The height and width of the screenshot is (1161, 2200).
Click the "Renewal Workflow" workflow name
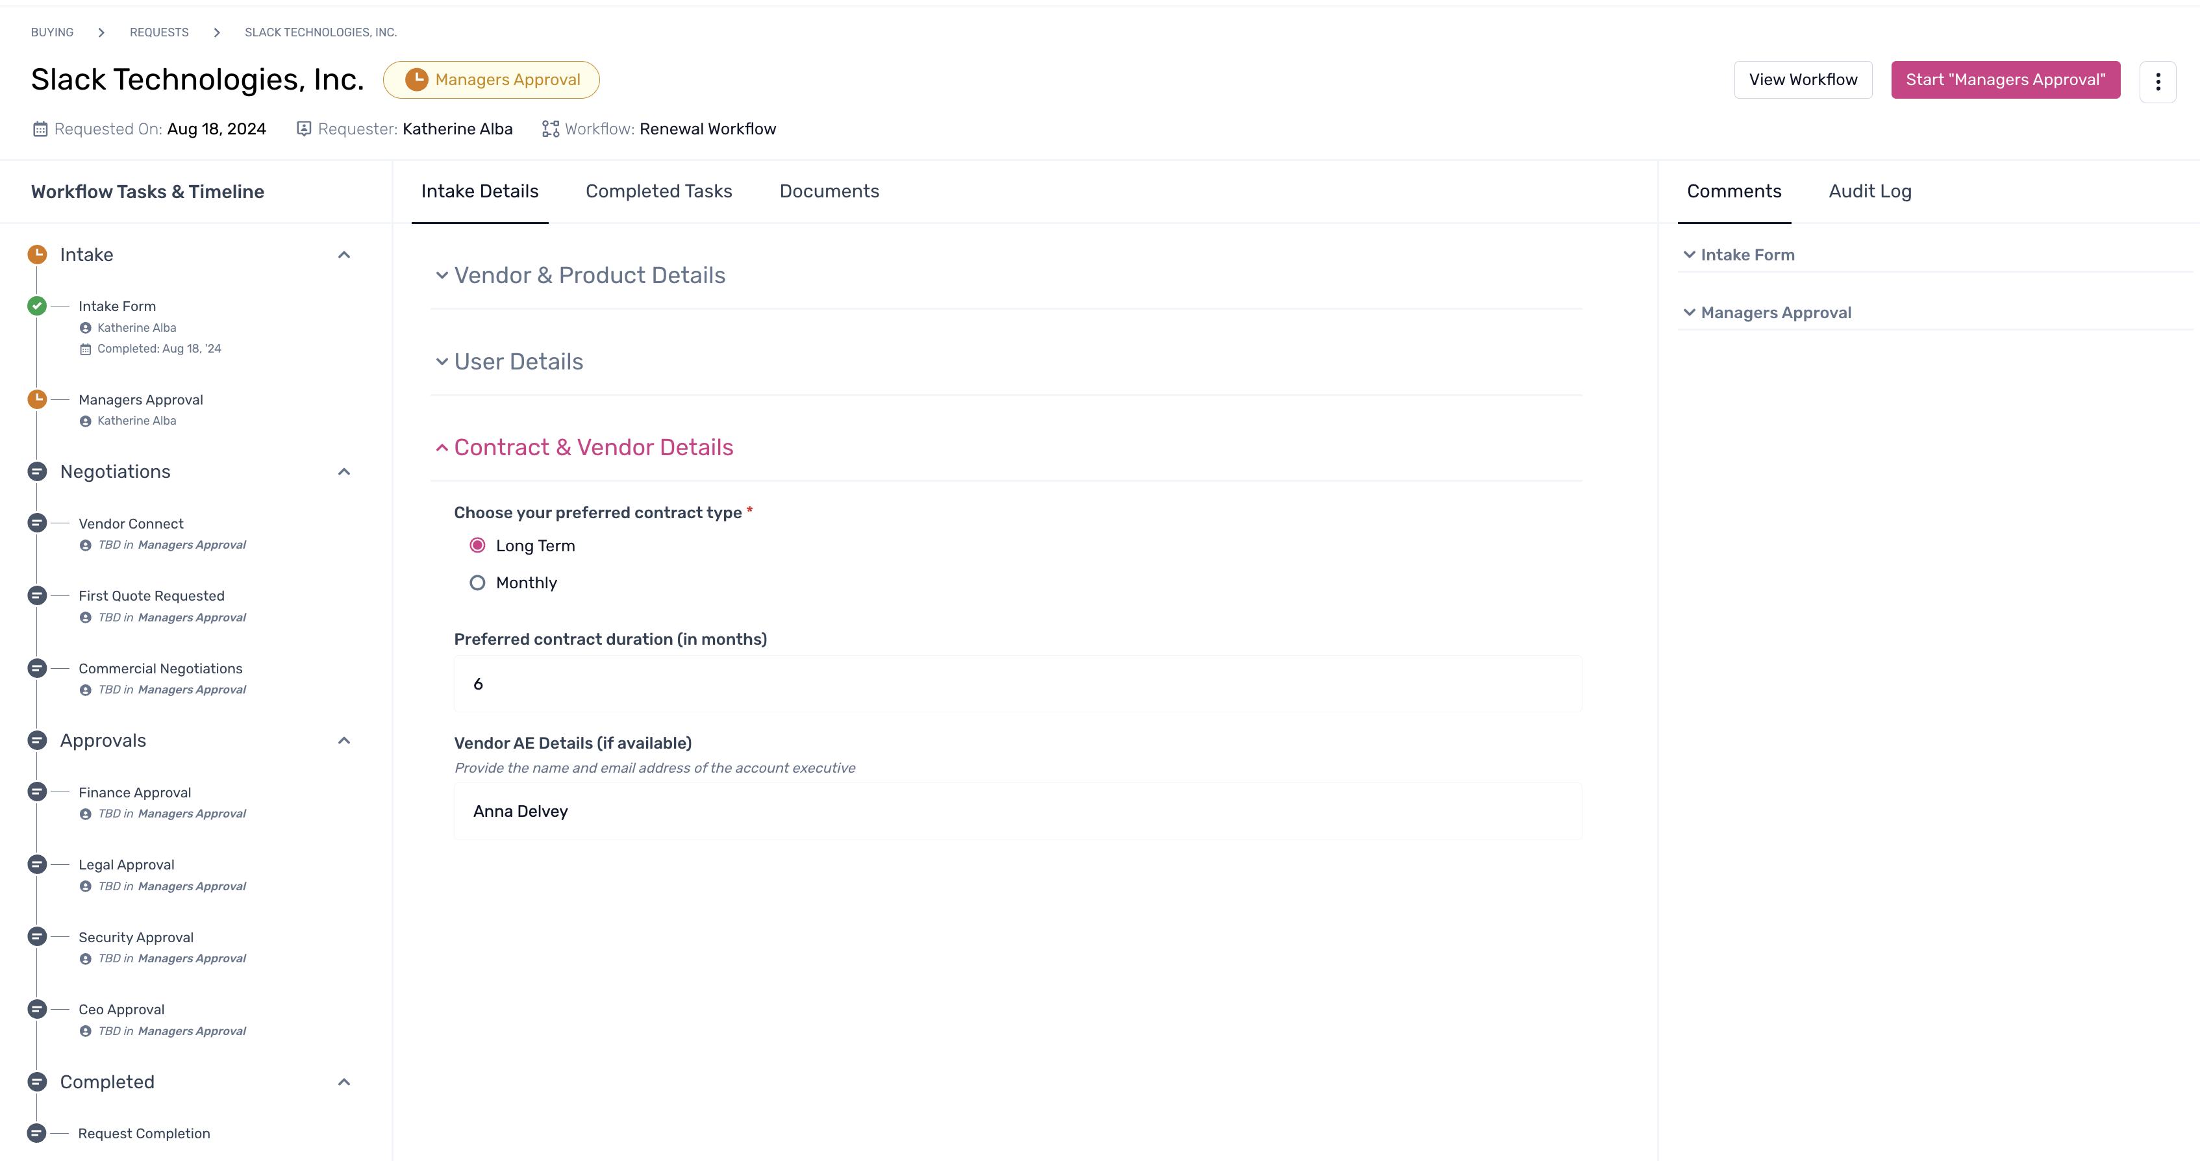[708, 129]
